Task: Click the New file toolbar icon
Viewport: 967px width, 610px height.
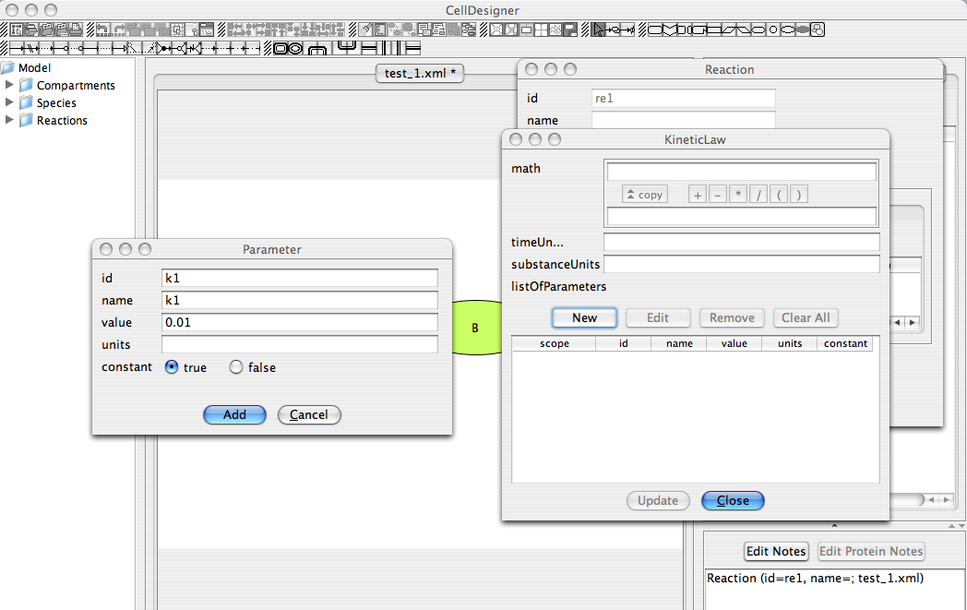Action: 17,30
